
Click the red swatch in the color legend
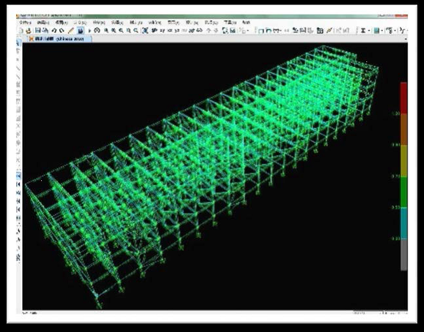click(404, 98)
